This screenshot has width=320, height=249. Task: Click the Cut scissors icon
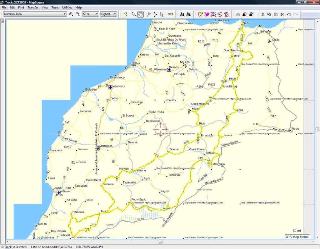[263, 14]
